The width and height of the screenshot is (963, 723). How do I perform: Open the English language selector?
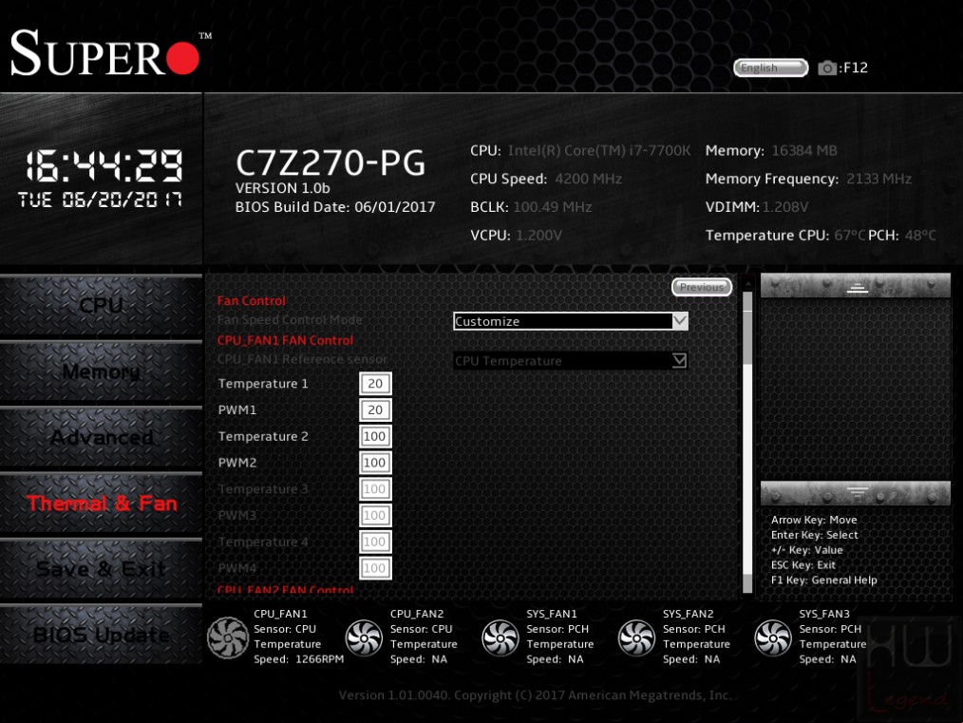click(x=771, y=67)
